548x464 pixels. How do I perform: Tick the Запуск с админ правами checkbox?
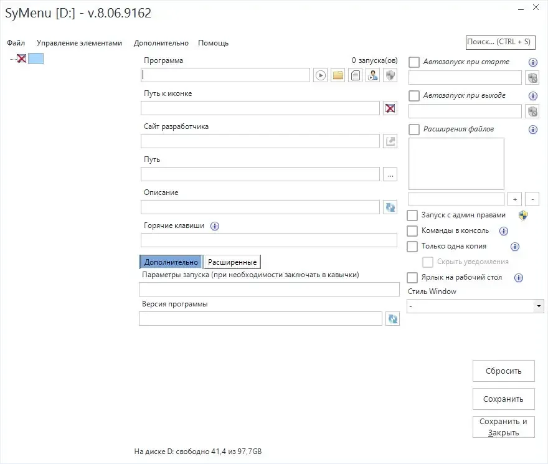coord(412,215)
